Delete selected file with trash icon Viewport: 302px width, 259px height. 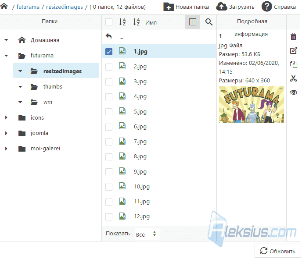coord(293,36)
